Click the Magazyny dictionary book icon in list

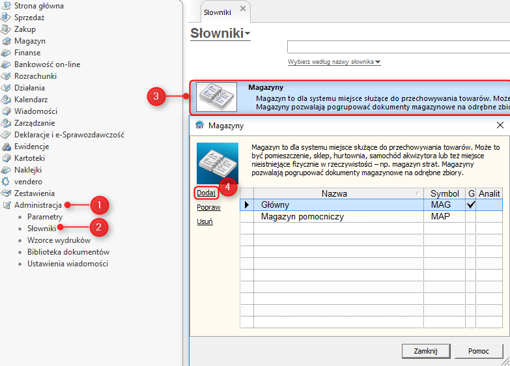click(x=217, y=97)
